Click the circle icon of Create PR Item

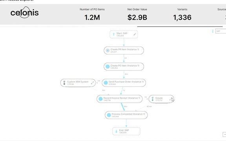[108, 51]
